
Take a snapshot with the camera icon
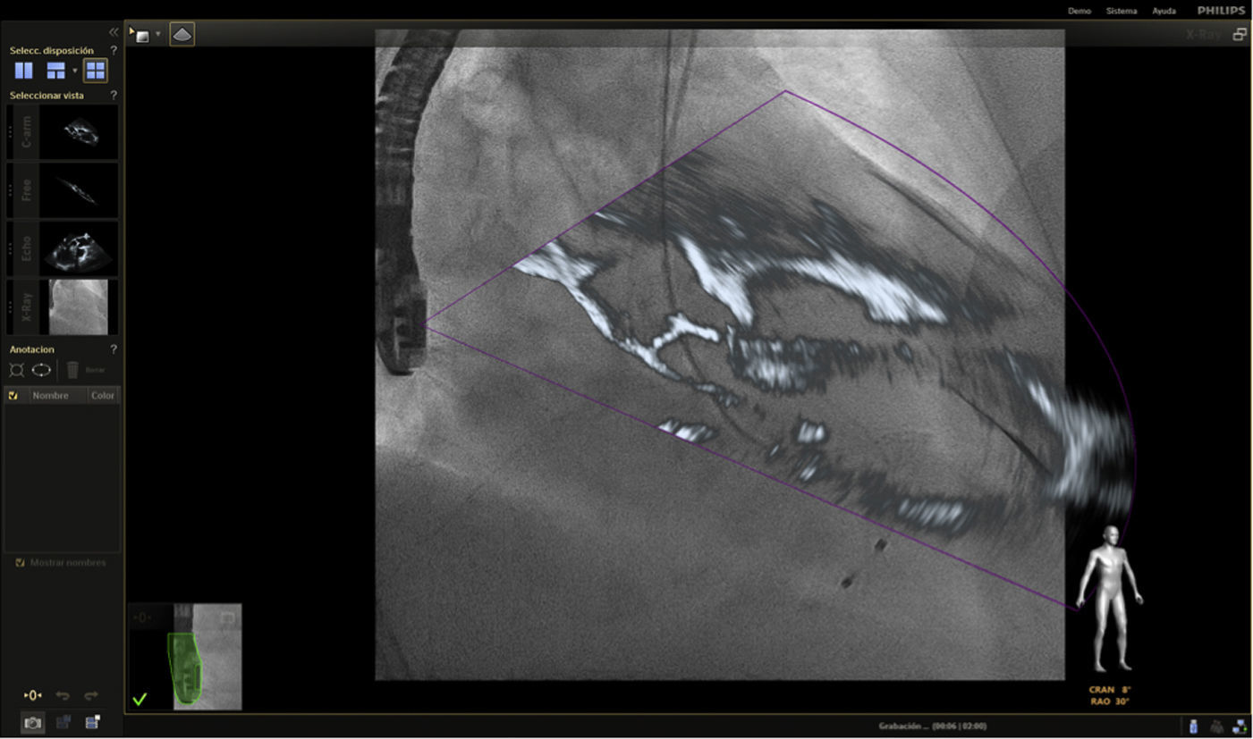tap(33, 723)
